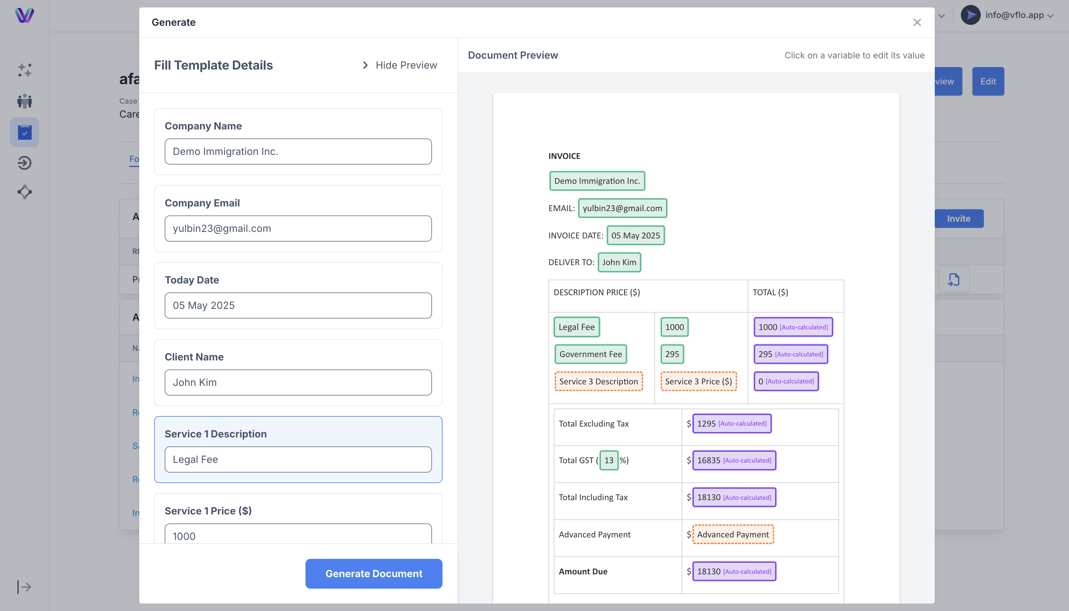The image size is (1069, 611).
Task: Edit John Kim variable in preview
Action: 619,262
